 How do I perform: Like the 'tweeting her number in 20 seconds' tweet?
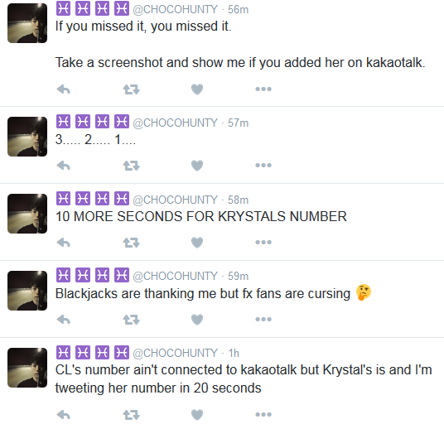pos(197,415)
